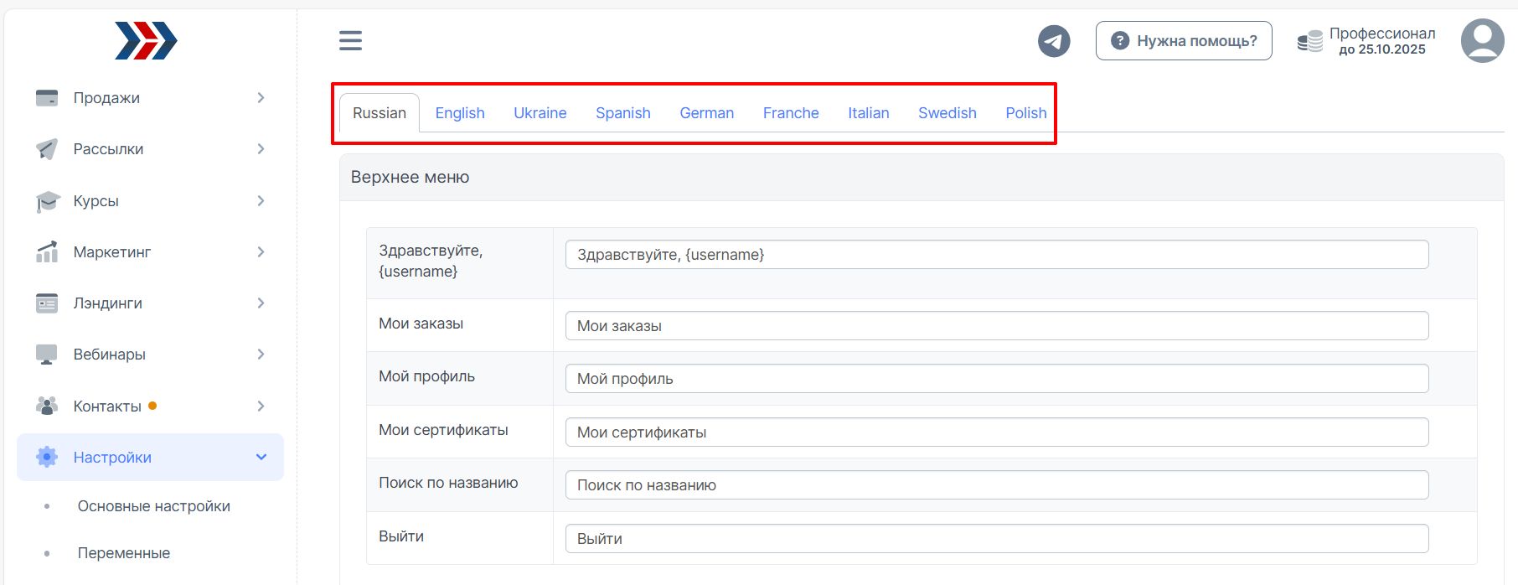Click the user avatar icon
The height and width of the screenshot is (585, 1518).
point(1482,40)
